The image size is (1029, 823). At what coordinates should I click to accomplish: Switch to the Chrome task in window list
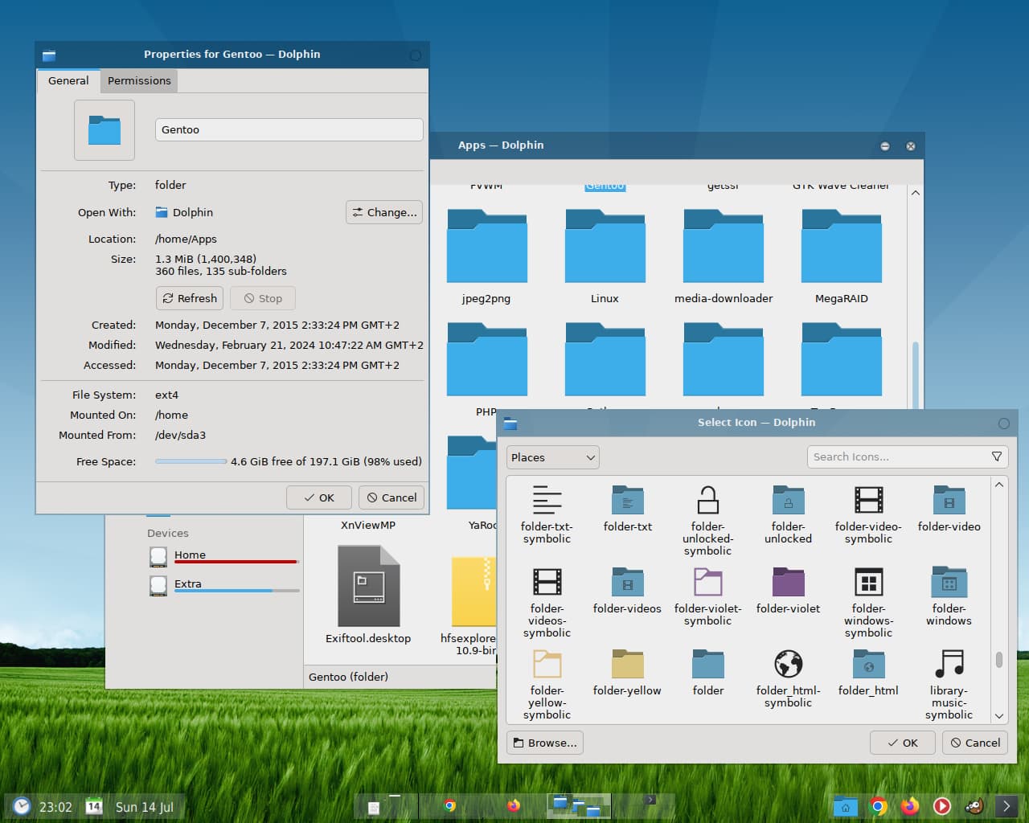[x=450, y=805]
